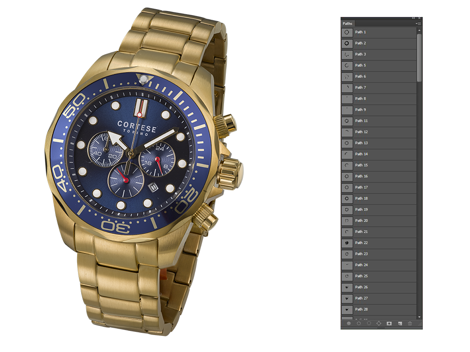Select the Path 25 row
This screenshot has height=352, width=470.
(379, 275)
